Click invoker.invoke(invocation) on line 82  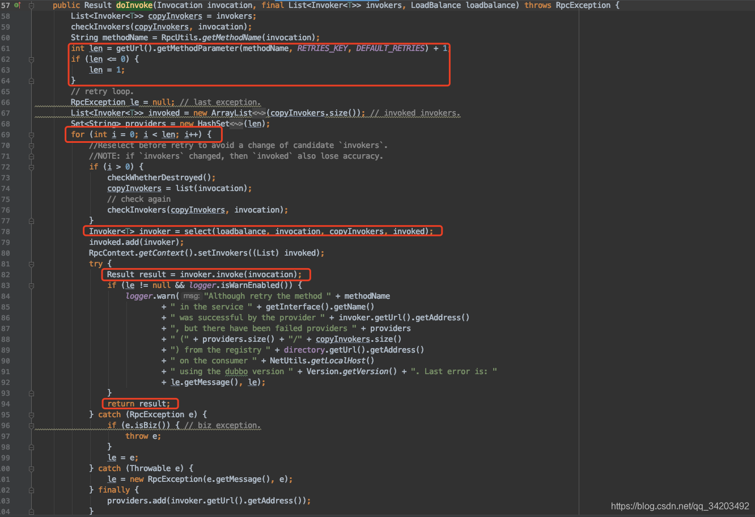[238, 274]
